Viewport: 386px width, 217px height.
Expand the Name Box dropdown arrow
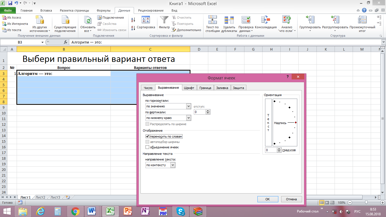(43, 42)
